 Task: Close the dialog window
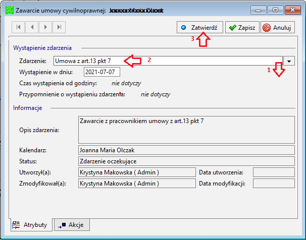coord(292,10)
